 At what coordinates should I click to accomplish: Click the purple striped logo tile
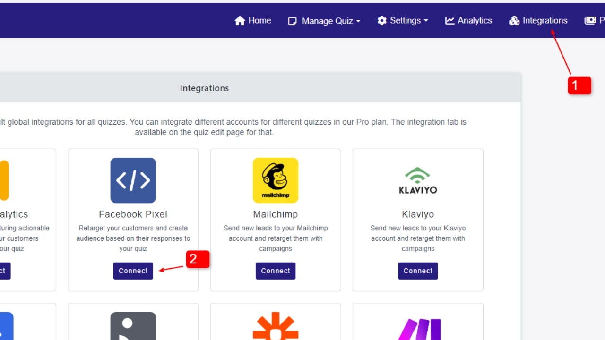[420, 329]
